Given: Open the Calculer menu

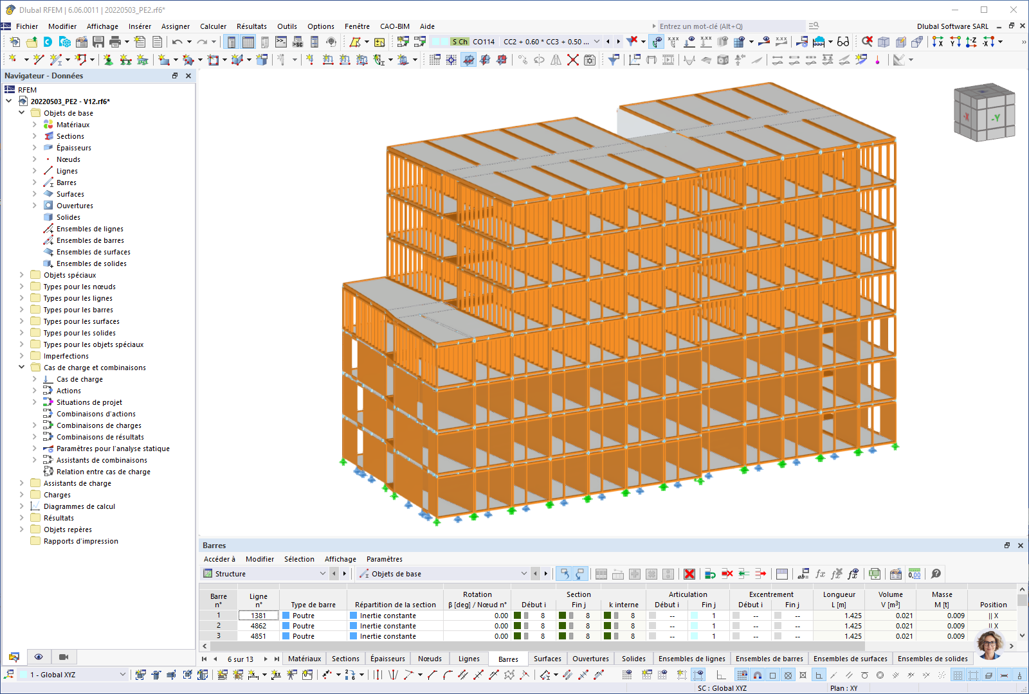Looking at the screenshot, I should [x=213, y=26].
